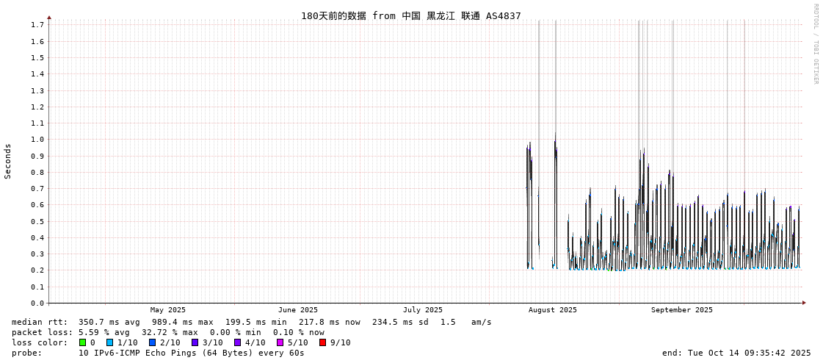Click the 0.00 % min packet loss

(x=235, y=333)
